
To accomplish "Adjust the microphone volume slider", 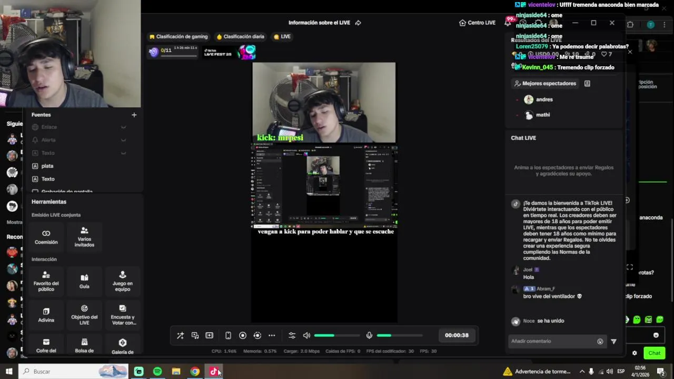I will coord(399,335).
